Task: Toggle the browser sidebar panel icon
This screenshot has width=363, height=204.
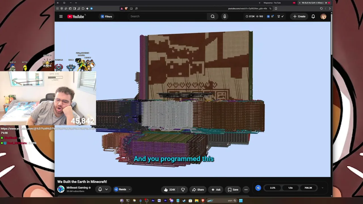Action: coord(74,8)
